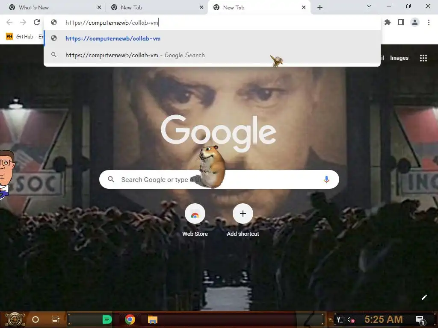Viewport: 438px width, 328px height.
Task: Customize this page with the pencil icon
Action: coord(424,297)
